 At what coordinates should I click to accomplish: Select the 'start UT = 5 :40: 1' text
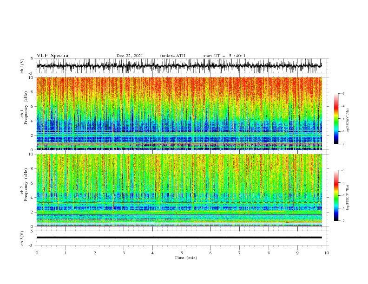tap(224, 56)
